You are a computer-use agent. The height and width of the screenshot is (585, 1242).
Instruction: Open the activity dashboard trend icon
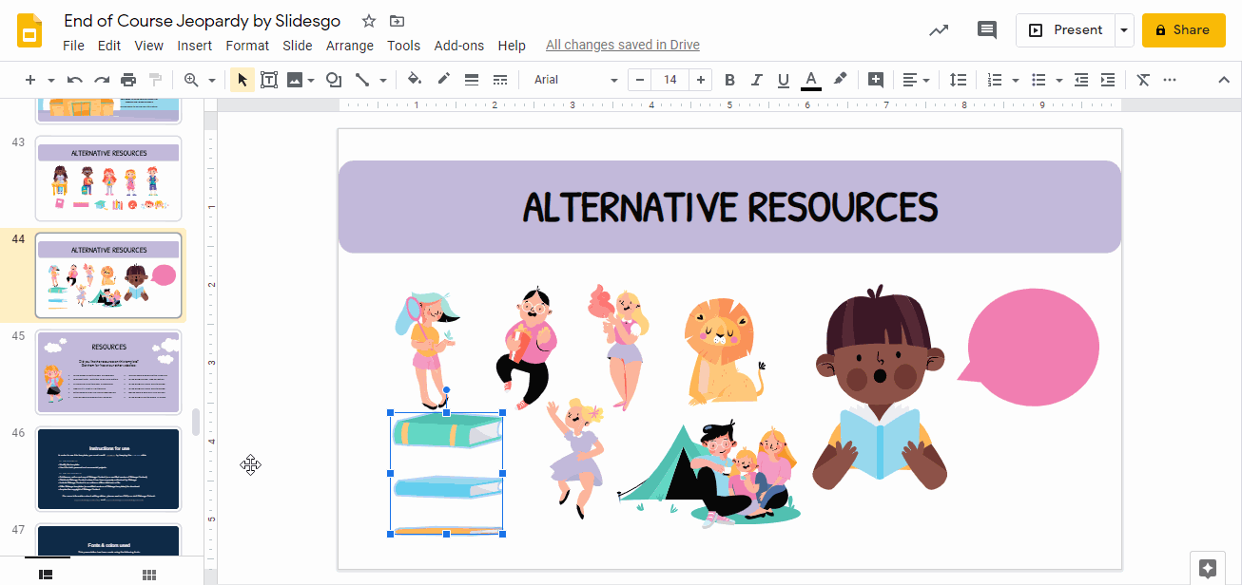(939, 29)
